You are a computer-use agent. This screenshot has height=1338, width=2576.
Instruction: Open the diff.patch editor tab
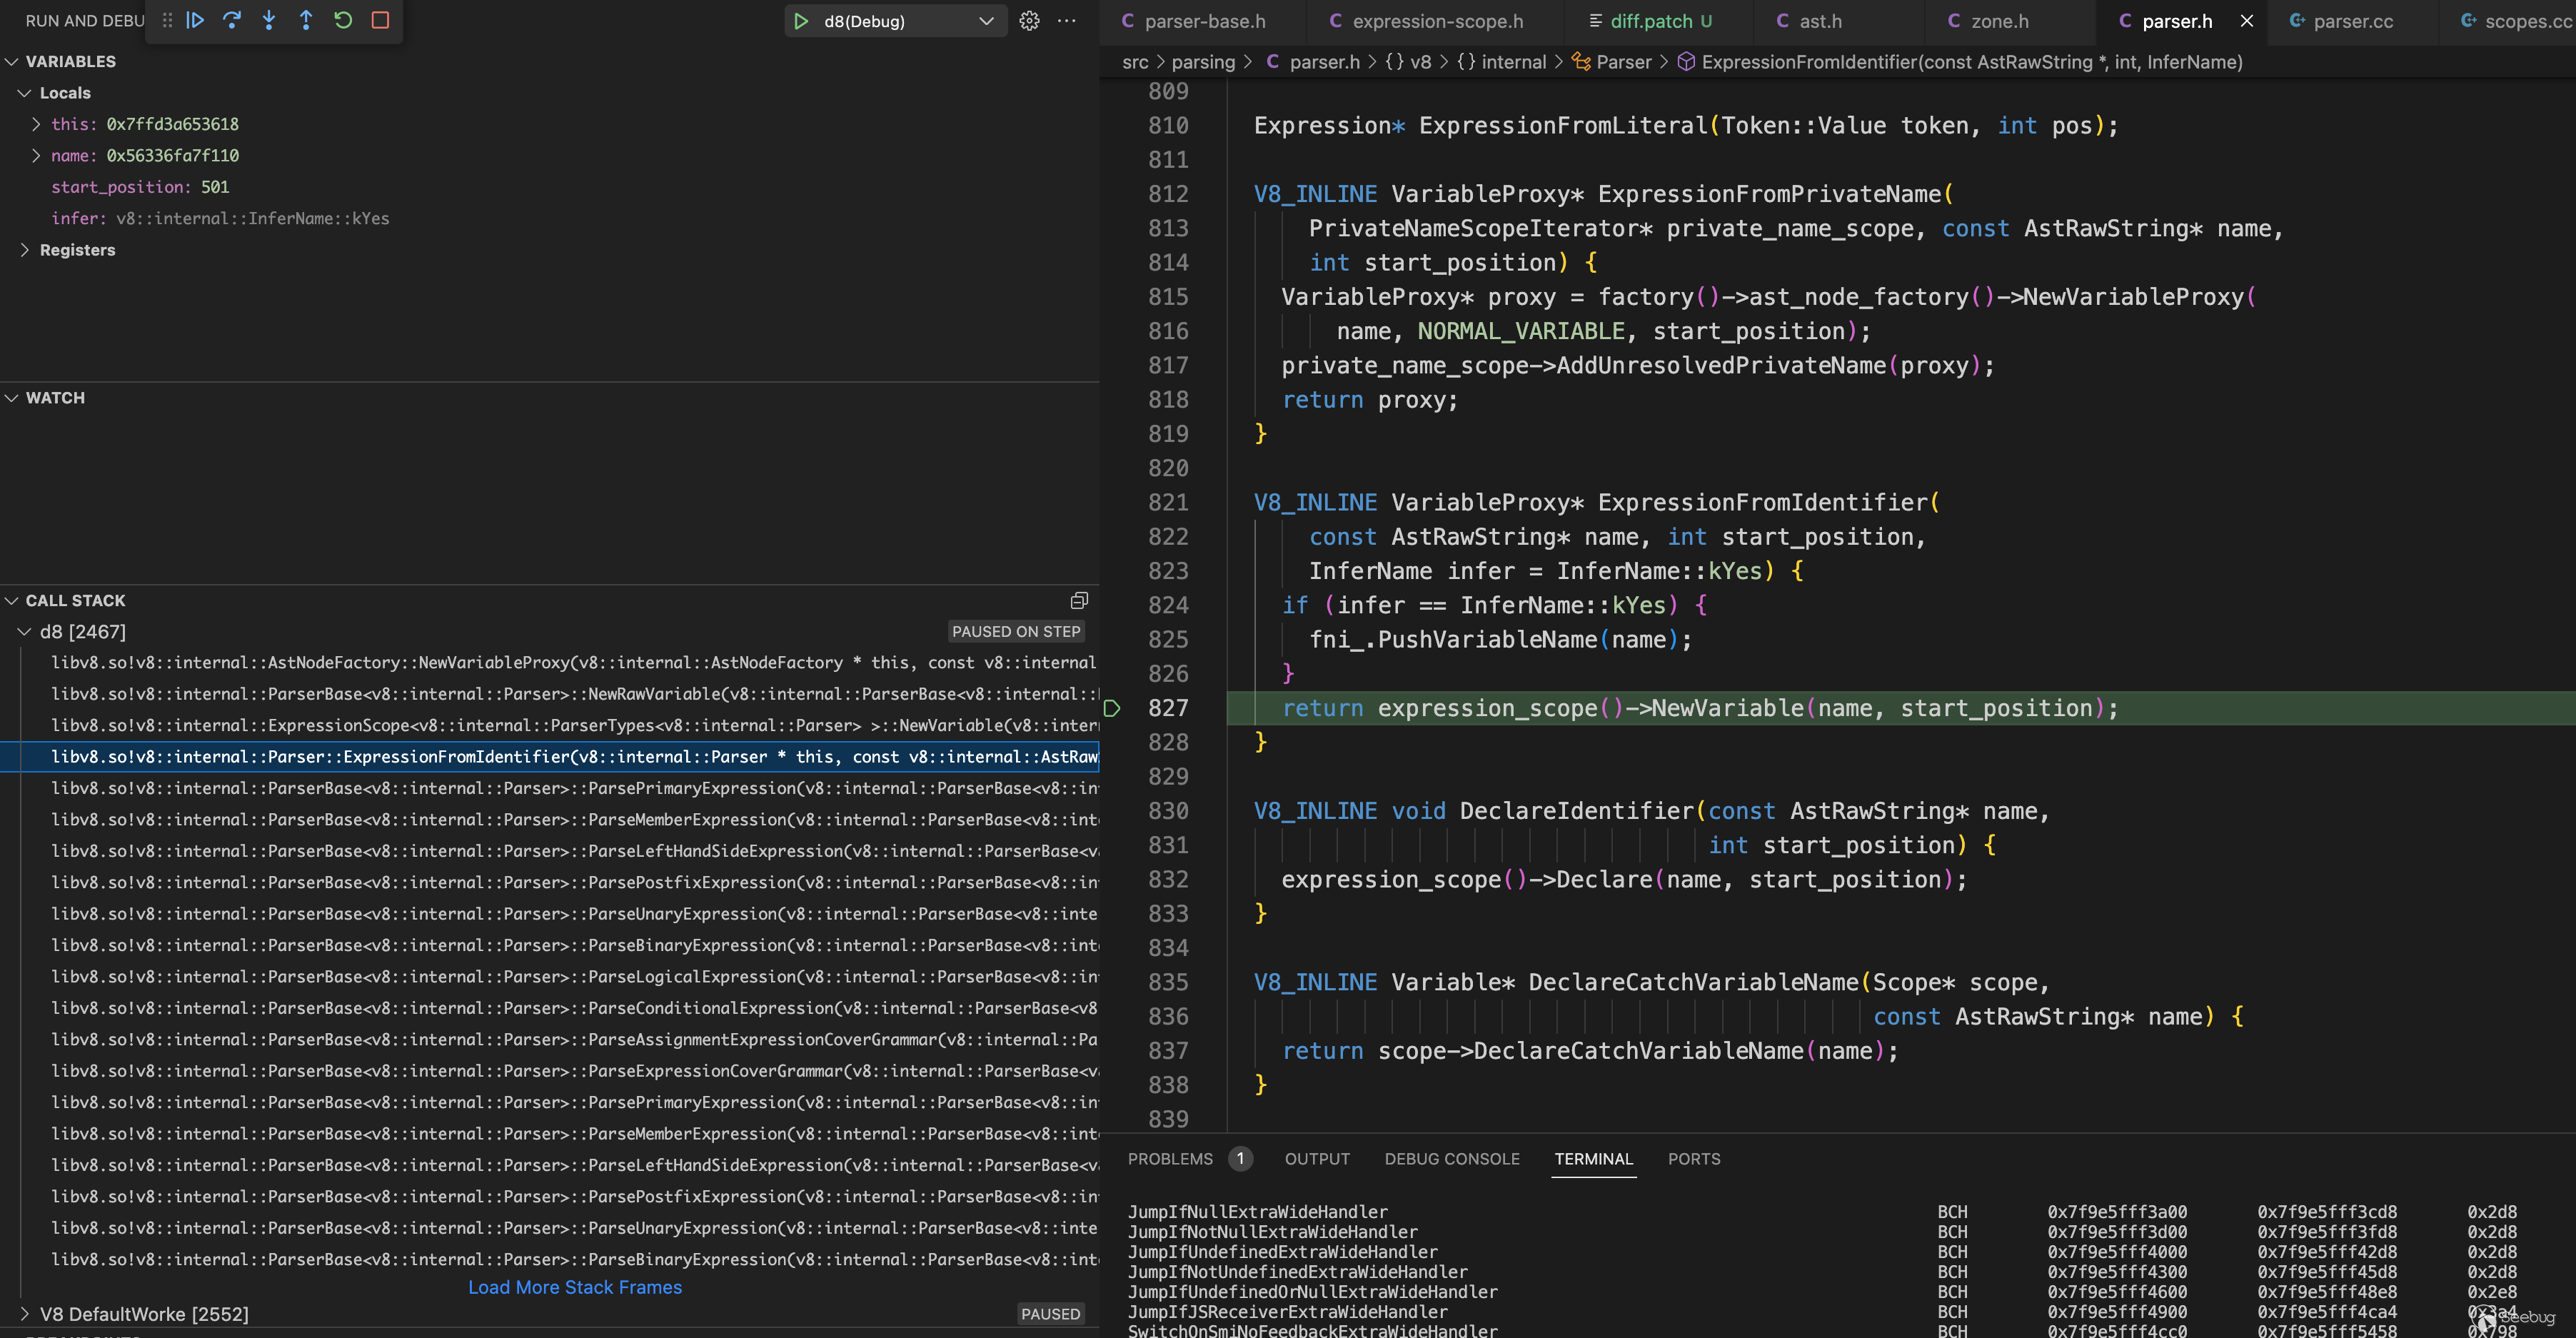[x=1651, y=21]
